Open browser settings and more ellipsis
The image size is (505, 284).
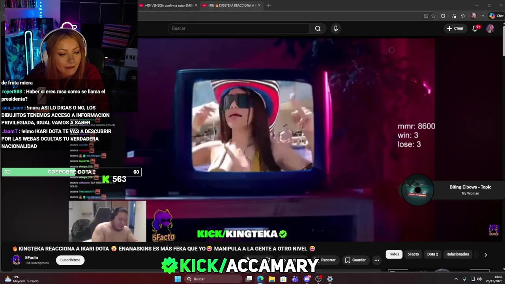pyautogui.click(x=482, y=16)
